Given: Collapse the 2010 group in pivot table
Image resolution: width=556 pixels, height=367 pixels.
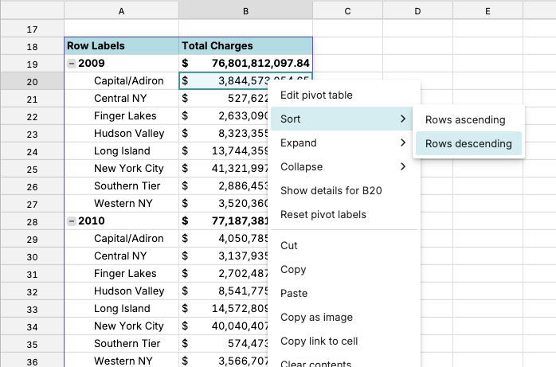Looking at the screenshot, I should (71, 221).
